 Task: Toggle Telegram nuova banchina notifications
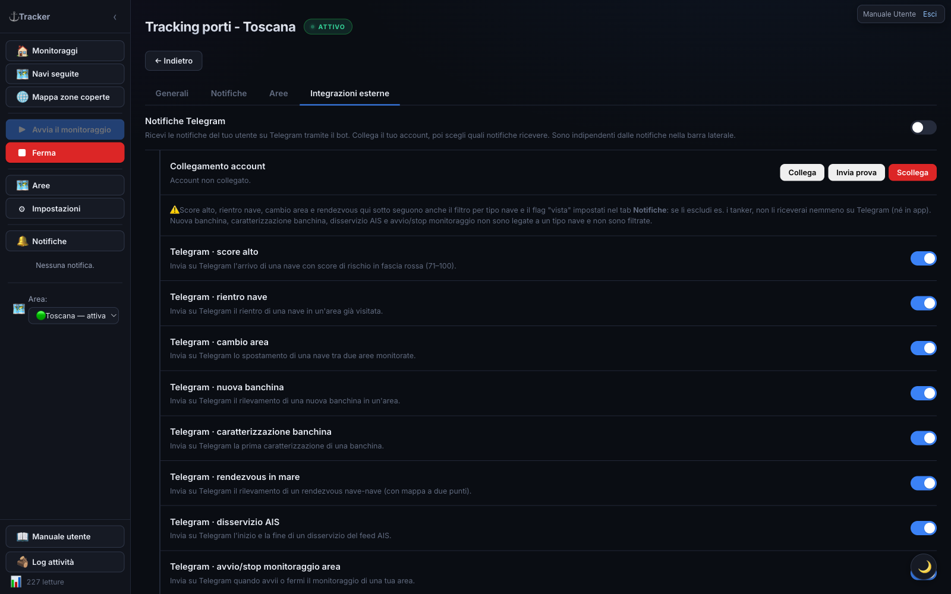[924, 393]
